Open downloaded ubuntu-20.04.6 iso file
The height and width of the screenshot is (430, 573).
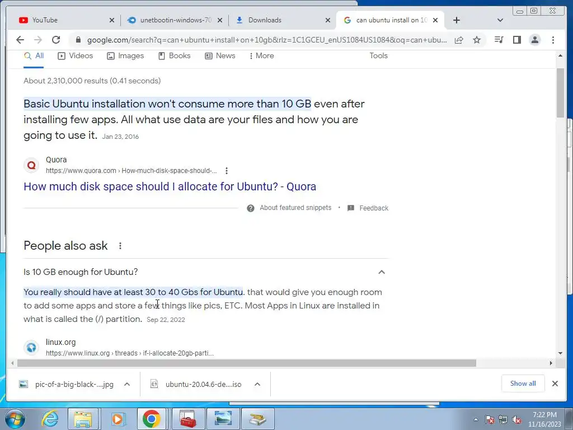coord(196,384)
